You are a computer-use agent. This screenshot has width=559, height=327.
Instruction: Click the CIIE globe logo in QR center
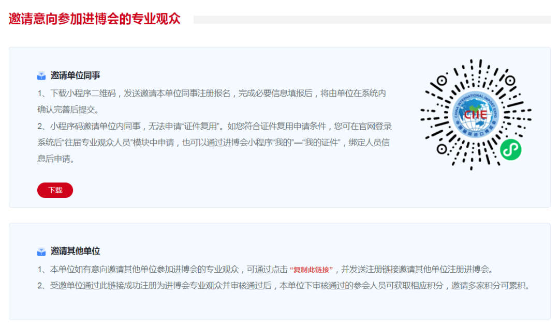[x=476, y=115]
